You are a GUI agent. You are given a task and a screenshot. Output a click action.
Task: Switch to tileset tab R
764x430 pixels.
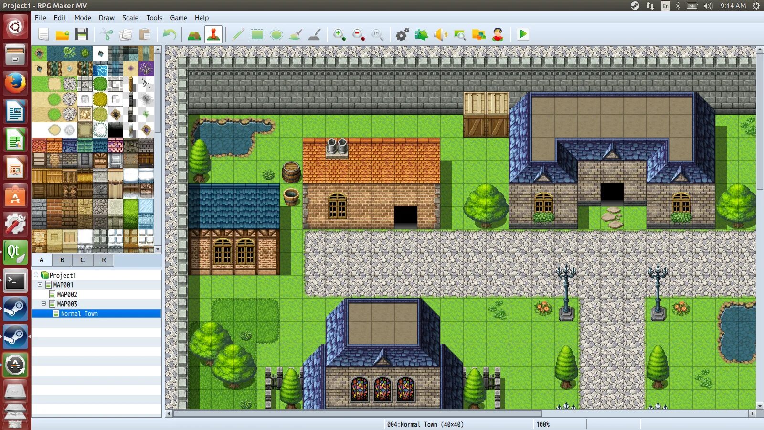click(104, 260)
